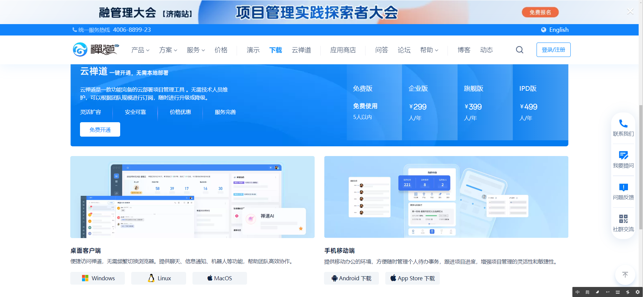This screenshot has height=297, width=643.
Task: Open the 博客 nav item
Action: [x=464, y=50]
